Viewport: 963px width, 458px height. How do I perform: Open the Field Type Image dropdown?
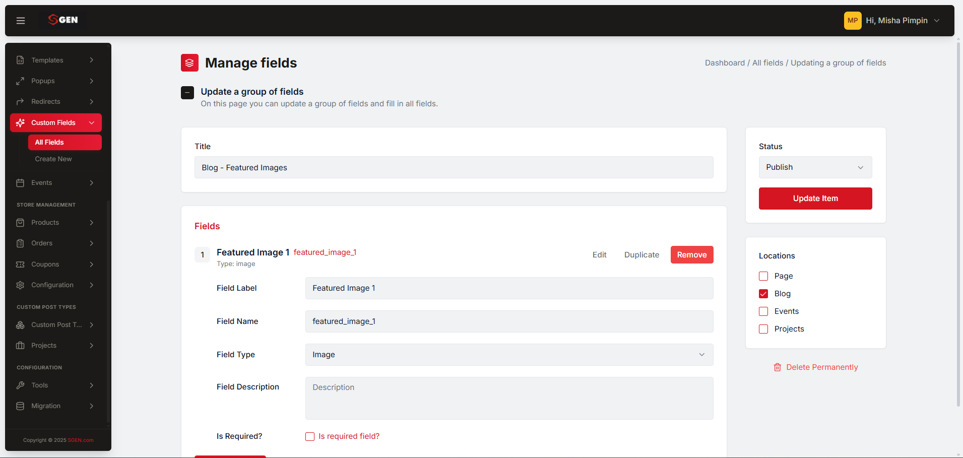pos(509,355)
